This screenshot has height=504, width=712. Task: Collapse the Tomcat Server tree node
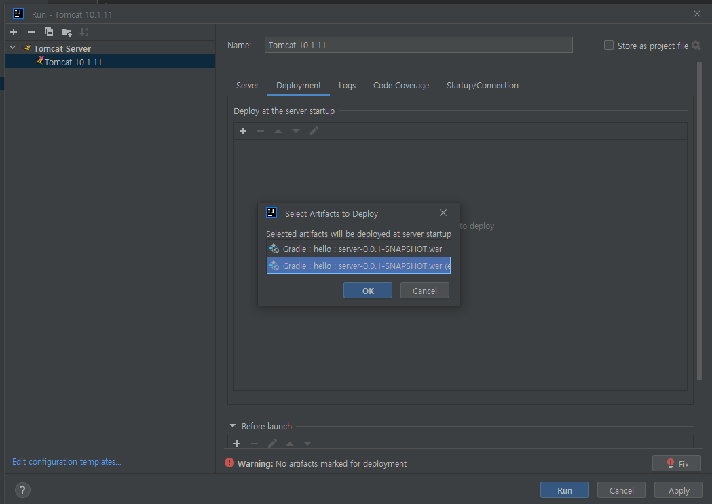coord(13,48)
